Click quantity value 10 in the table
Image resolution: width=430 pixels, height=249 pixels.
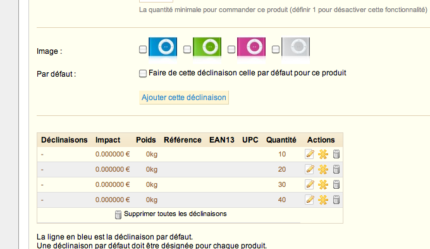click(282, 154)
